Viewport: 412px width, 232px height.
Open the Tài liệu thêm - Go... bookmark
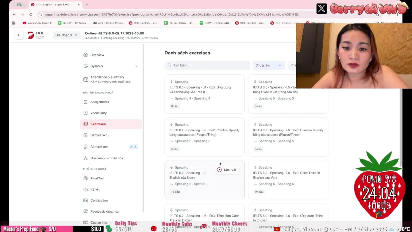(x=179, y=23)
